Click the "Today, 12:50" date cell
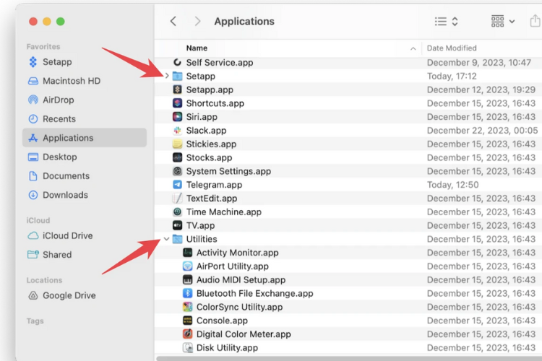Screen dimensions: 542x361 452,185
